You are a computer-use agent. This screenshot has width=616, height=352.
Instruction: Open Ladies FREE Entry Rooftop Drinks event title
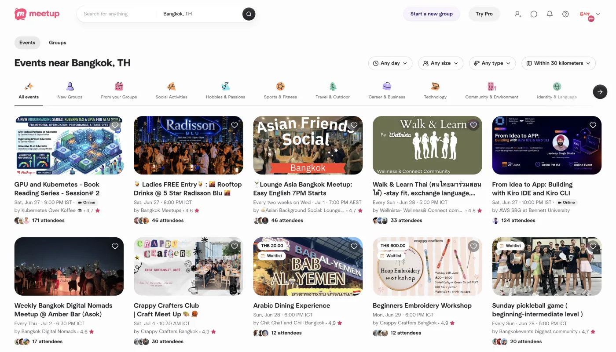[188, 189]
